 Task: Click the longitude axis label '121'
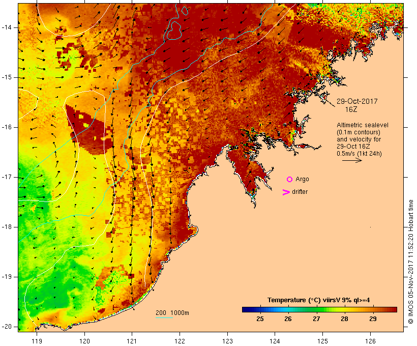[132, 341]
